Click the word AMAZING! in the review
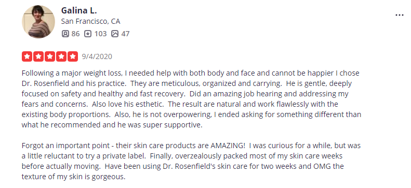411x188 pixels. point(228,146)
